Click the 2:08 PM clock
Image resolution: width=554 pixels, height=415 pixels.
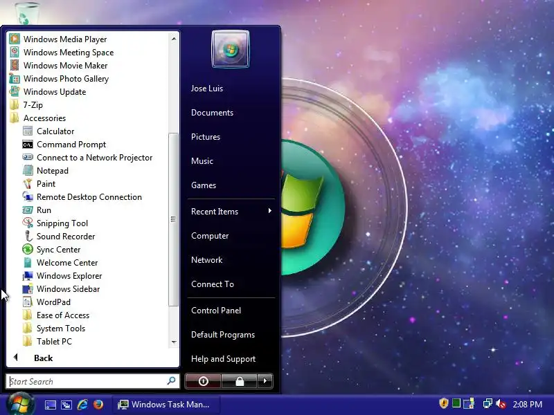tap(528, 404)
